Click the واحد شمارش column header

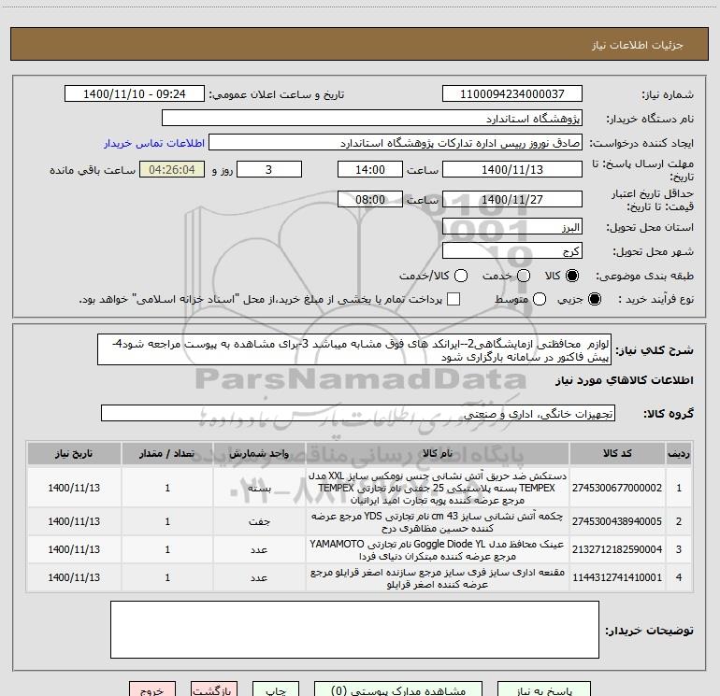pyautogui.click(x=259, y=454)
